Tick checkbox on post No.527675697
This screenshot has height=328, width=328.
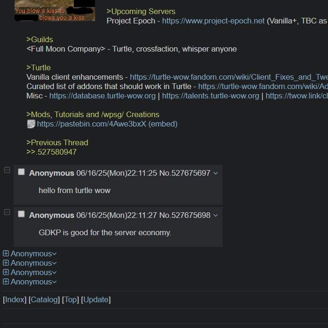click(x=22, y=172)
